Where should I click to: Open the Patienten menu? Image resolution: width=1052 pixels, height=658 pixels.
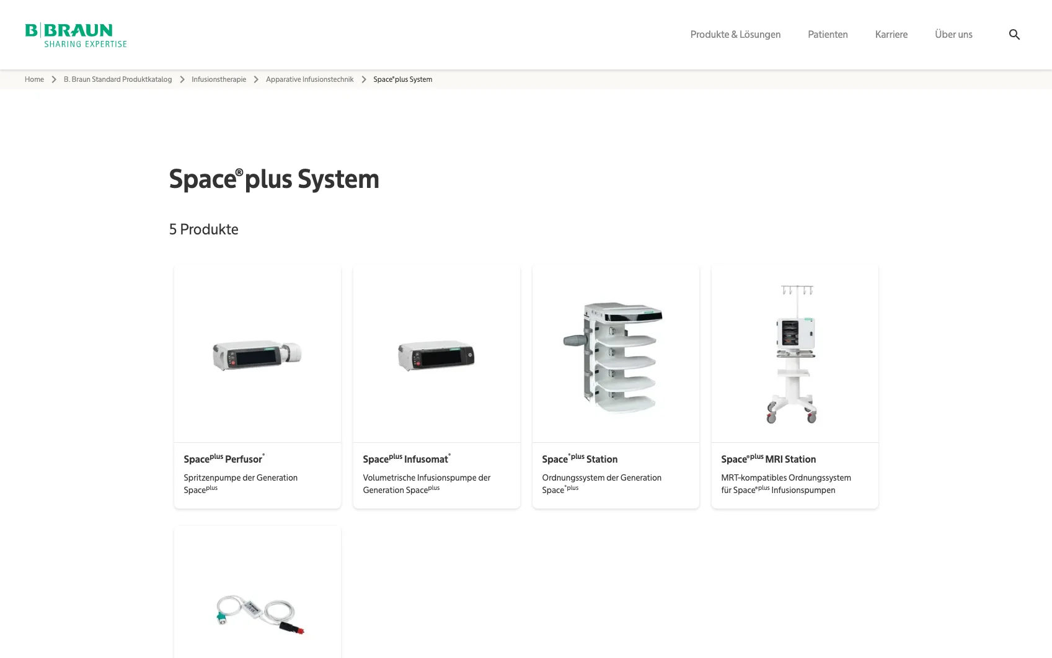pyautogui.click(x=828, y=35)
